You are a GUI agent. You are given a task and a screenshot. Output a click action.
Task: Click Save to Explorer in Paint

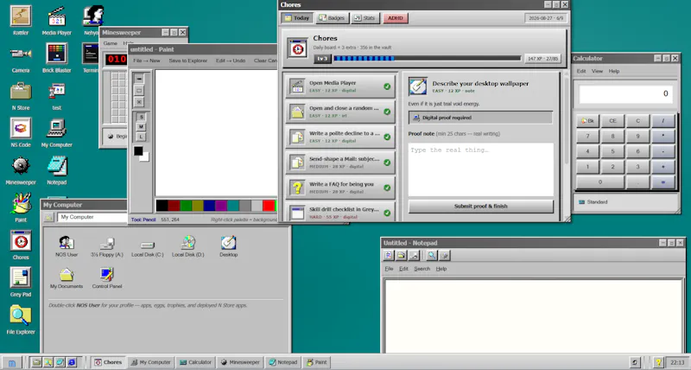click(x=188, y=61)
